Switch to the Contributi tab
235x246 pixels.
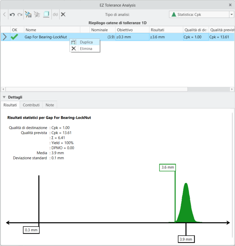[x=31, y=105]
